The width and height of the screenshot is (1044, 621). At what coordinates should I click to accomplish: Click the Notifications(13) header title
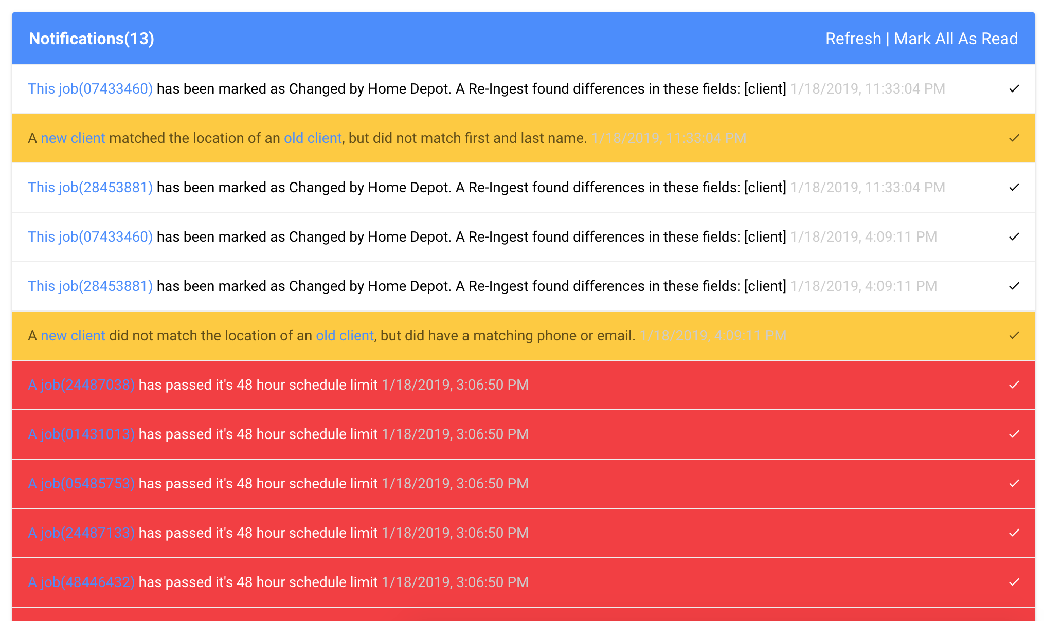[x=92, y=38]
